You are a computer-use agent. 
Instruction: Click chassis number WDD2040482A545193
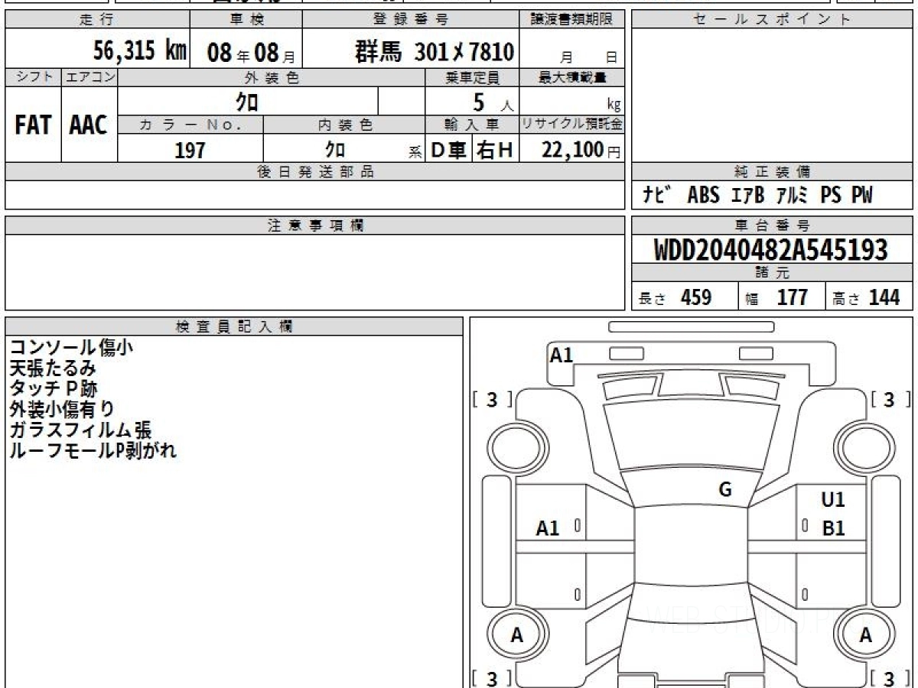[x=771, y=250]
